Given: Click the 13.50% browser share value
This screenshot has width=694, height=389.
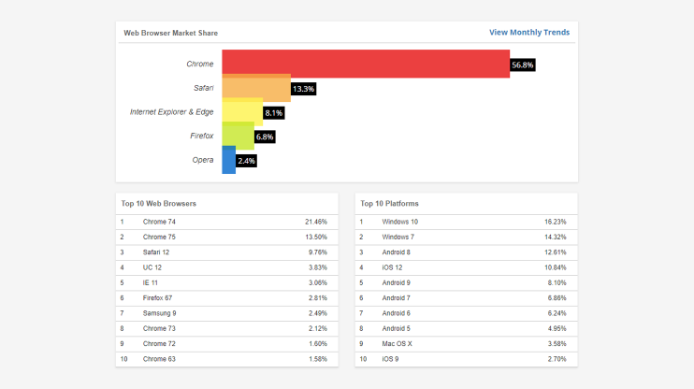Looking at the screenshot, I should click(x=316, y=238).
